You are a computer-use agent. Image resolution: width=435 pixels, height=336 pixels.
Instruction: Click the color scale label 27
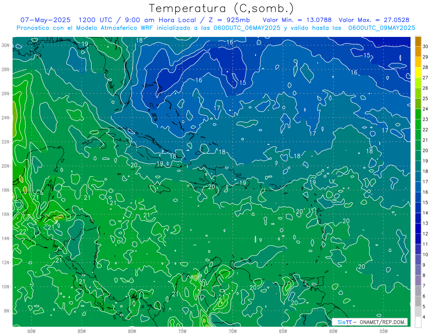426,78
